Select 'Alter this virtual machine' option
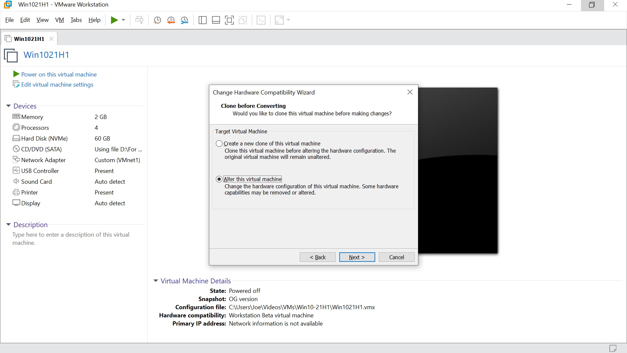 click(x=219, y=179)
